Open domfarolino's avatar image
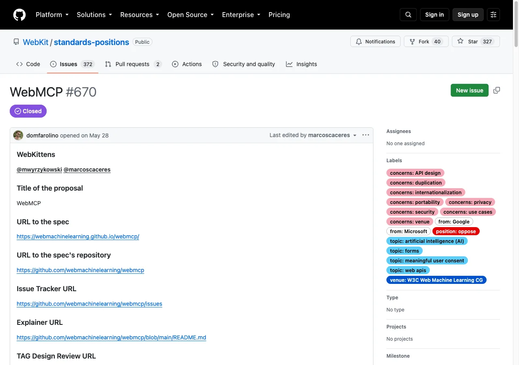 tap(18, 135)
